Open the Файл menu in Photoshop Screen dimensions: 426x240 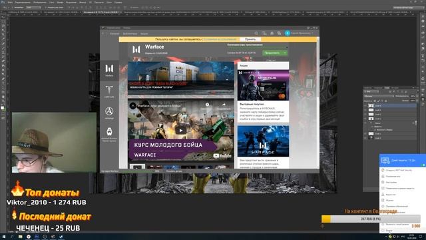11,2
